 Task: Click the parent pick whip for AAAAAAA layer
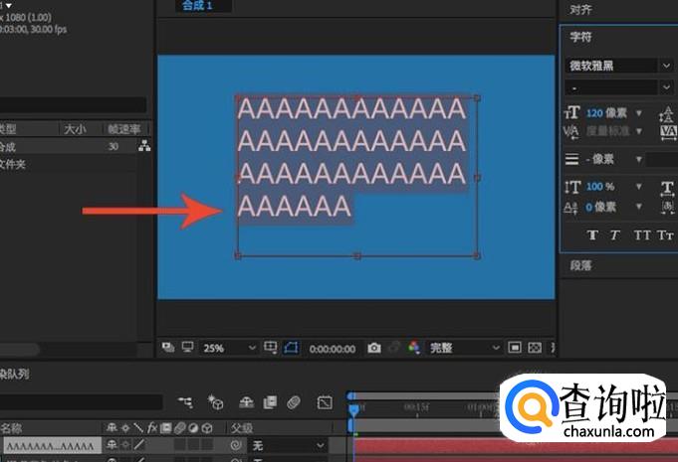tap(236, 445)
